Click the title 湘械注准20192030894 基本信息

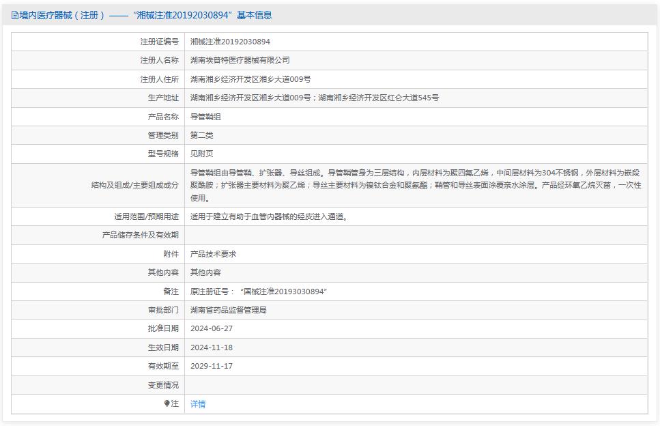[203, 14]
